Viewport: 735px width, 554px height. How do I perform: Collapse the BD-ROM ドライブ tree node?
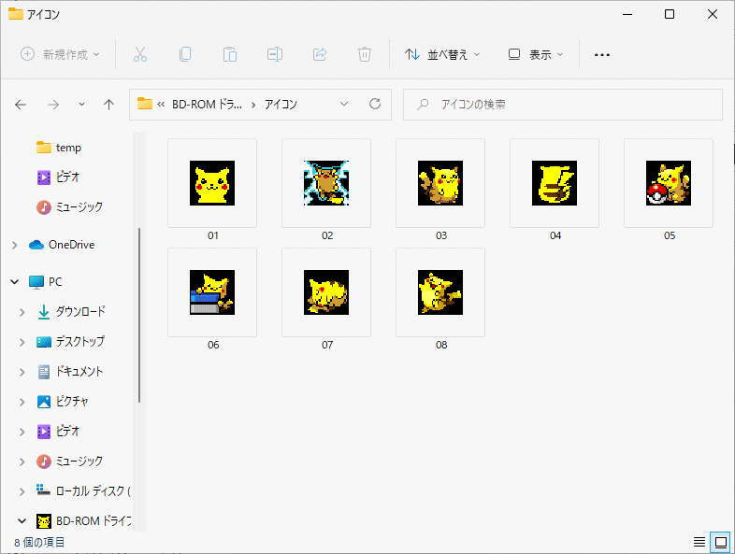[22, 520]
